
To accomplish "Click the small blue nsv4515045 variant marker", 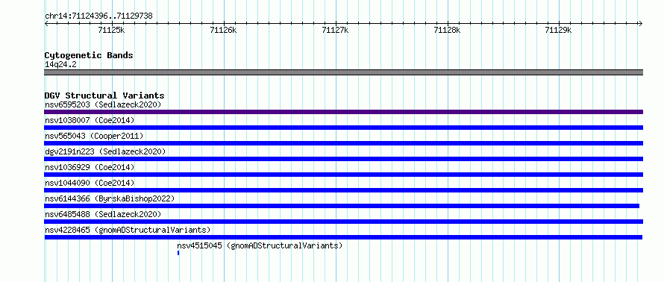I will click(x=178, y=253).
